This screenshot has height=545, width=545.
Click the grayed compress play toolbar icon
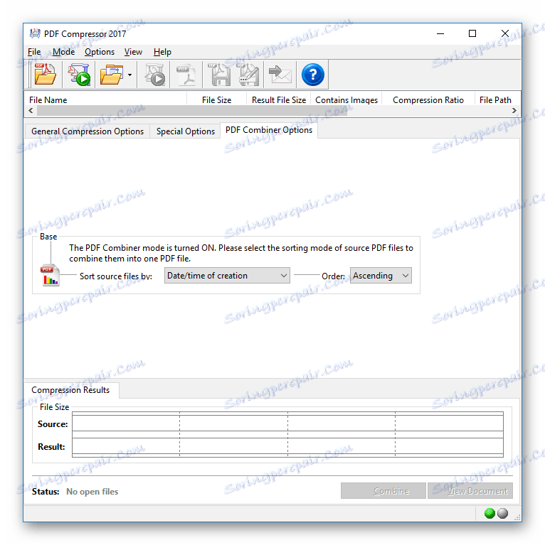[x=154, y=75]
